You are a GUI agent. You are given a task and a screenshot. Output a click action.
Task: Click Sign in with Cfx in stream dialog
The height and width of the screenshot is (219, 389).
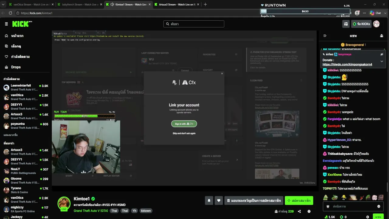click(x=184, y=124)
